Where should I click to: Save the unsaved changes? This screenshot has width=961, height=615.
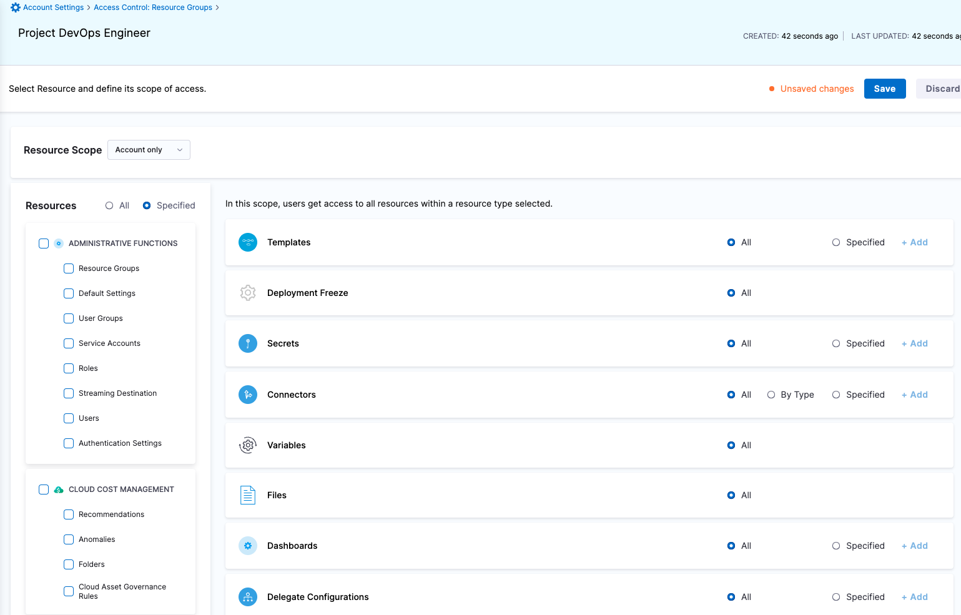[x=885, y=88]
